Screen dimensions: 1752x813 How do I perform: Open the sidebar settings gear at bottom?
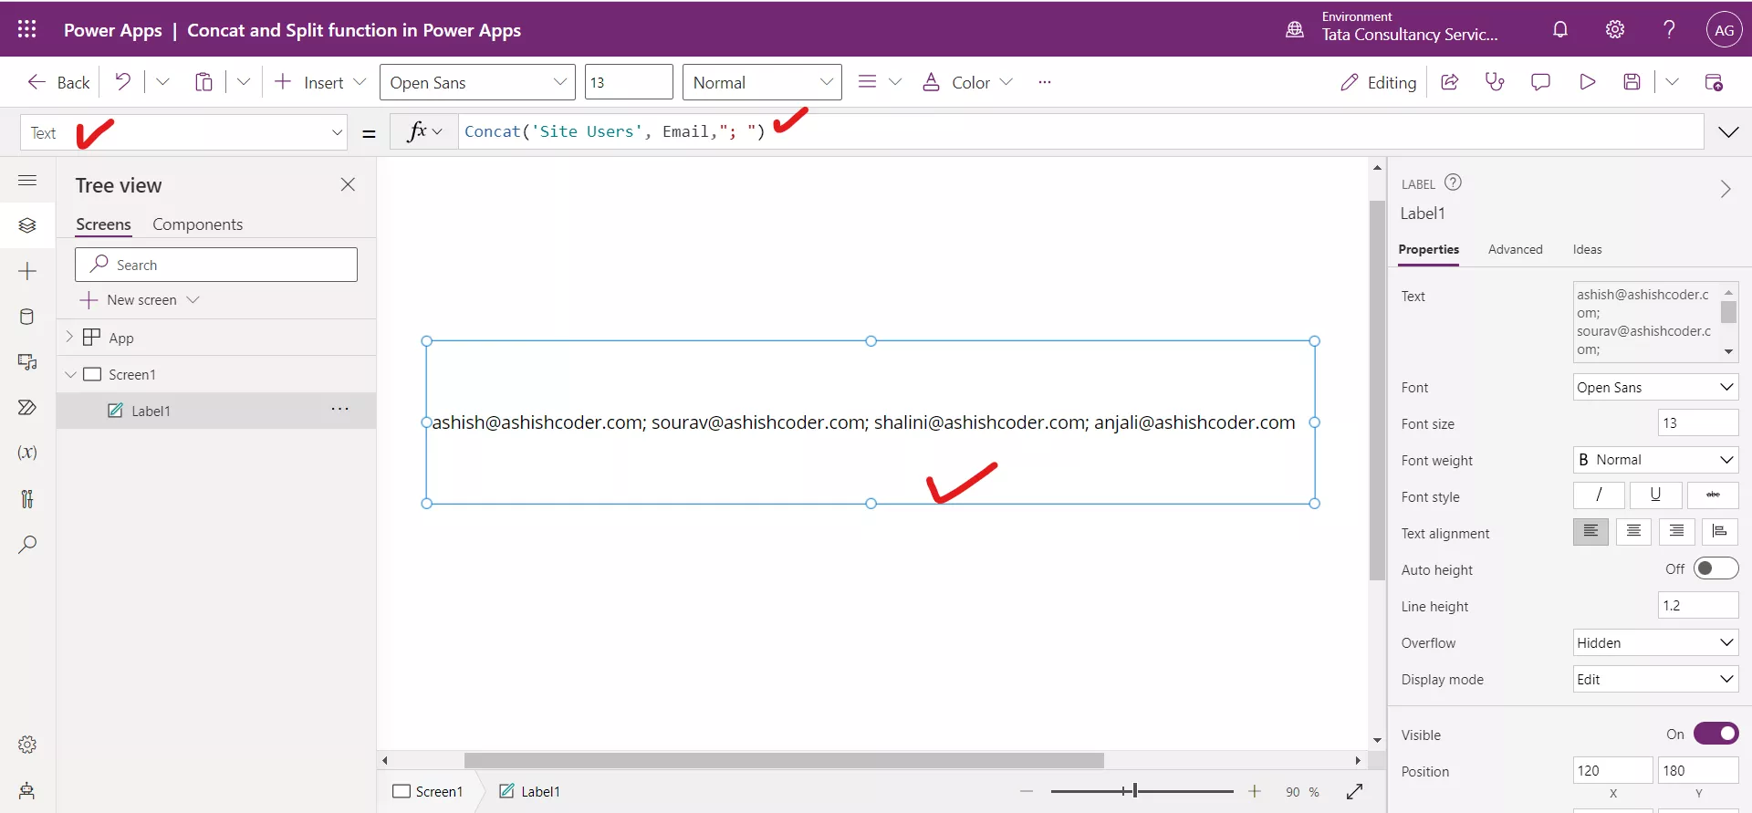pyautogui.click(x=27, y=745)
